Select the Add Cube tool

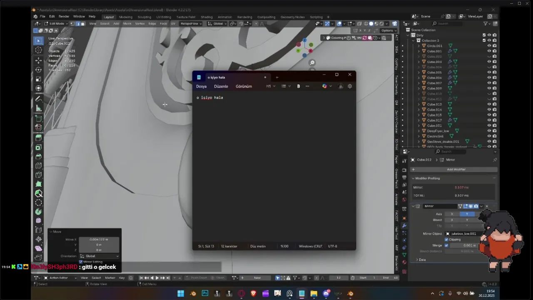(38, 118)
